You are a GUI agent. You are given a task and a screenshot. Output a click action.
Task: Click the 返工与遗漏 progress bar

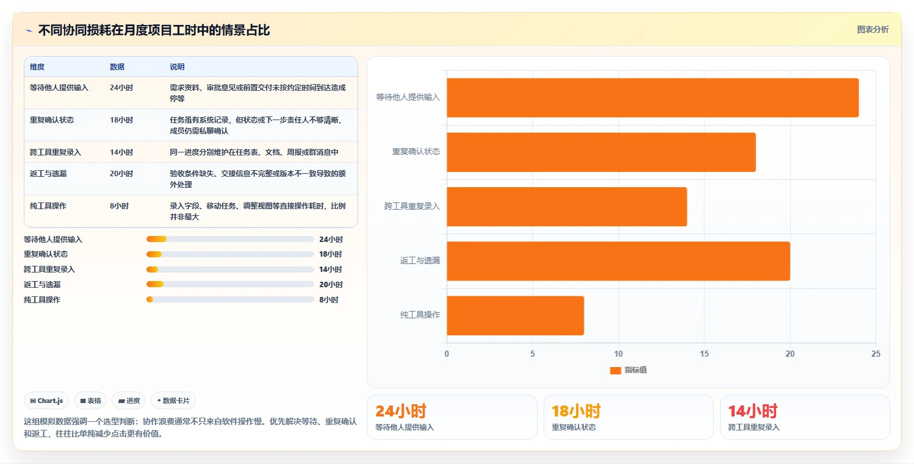tap(230, 284)
